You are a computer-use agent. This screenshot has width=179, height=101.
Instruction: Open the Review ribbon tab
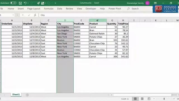point(69,9)
